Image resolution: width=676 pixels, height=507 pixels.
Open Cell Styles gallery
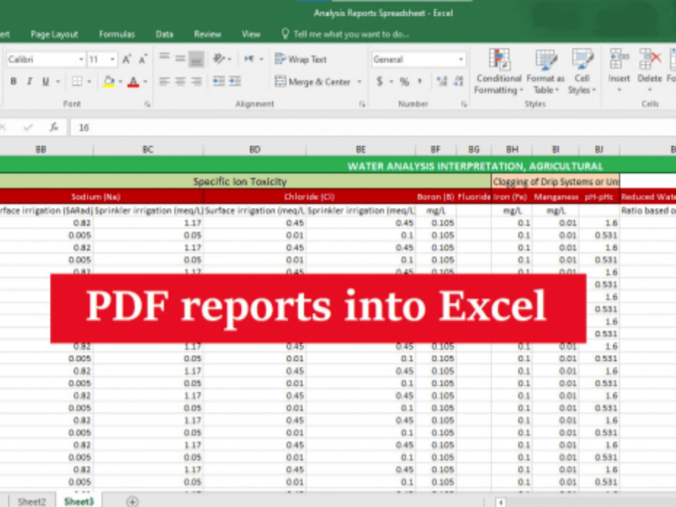pyautogui.click(x=582, y=71)
